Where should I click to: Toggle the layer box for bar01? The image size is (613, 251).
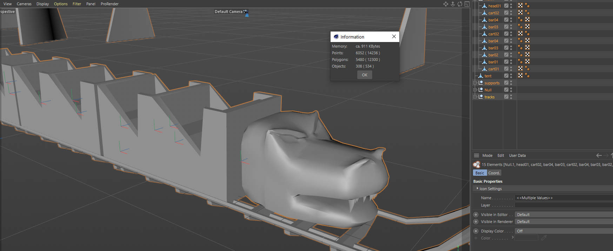(x=506, y=62)
